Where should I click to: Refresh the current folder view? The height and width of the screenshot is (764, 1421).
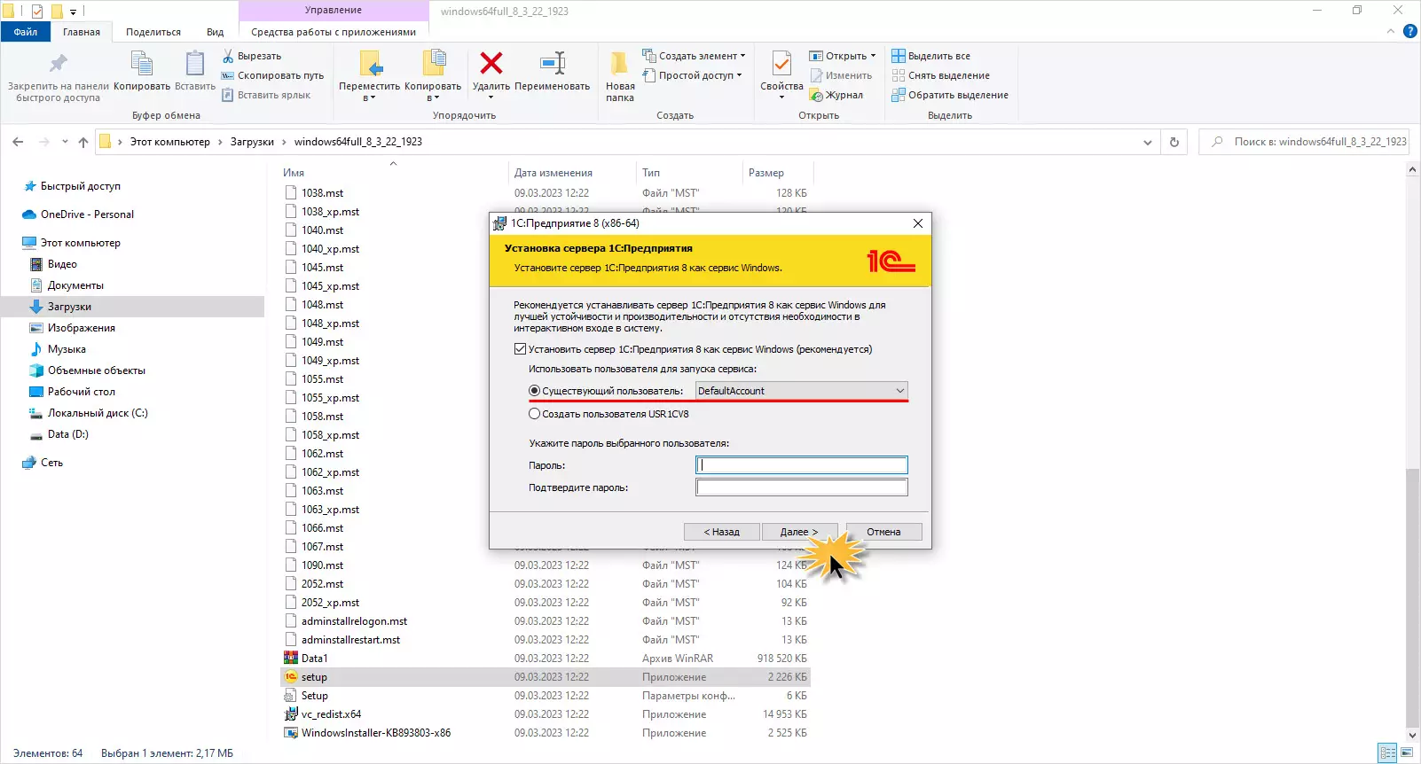1174,142
